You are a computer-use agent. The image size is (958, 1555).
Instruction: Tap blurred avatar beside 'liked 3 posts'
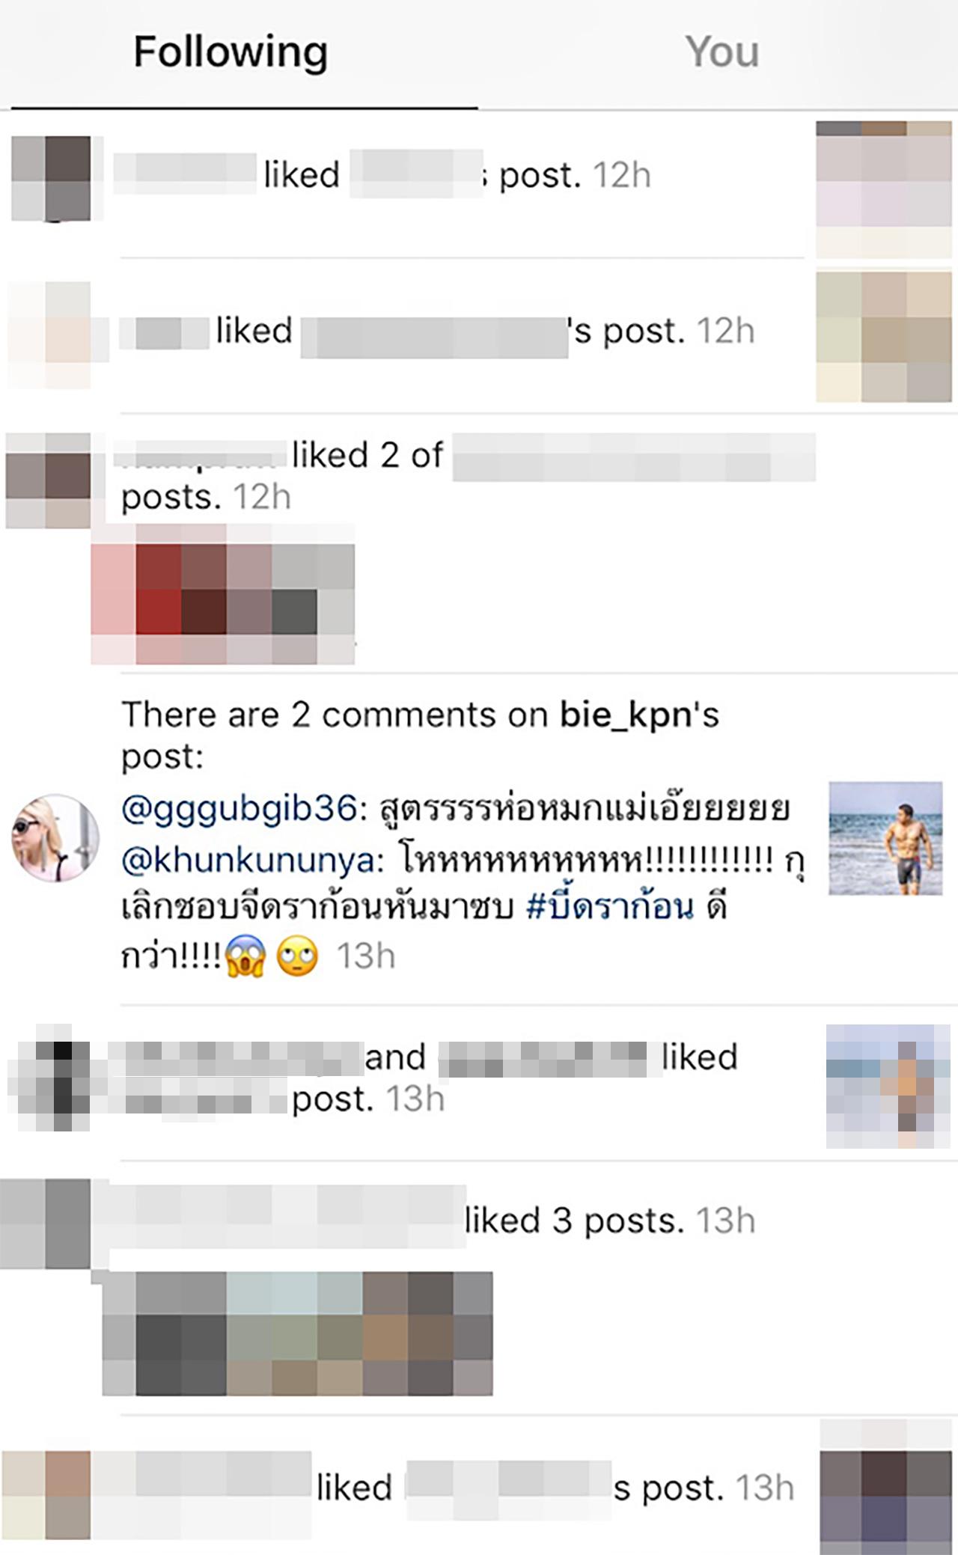46,1223
